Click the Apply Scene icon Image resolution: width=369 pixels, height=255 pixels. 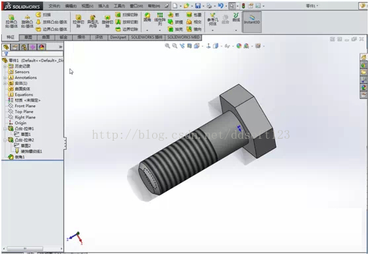pyautogui.click(x=246, y=46)
